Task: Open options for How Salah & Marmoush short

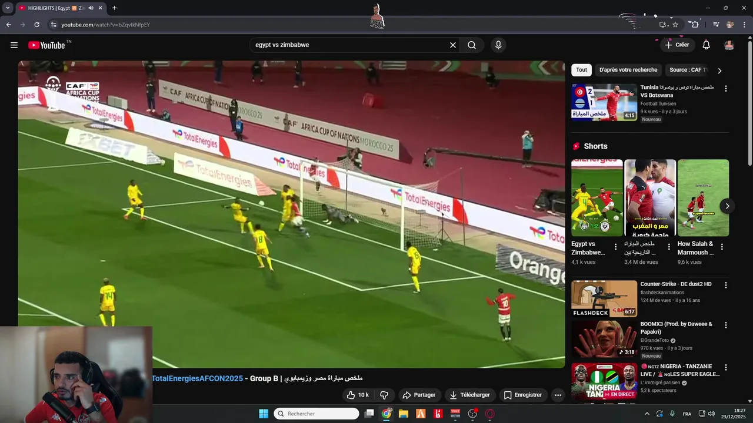Action: [722, 247]
